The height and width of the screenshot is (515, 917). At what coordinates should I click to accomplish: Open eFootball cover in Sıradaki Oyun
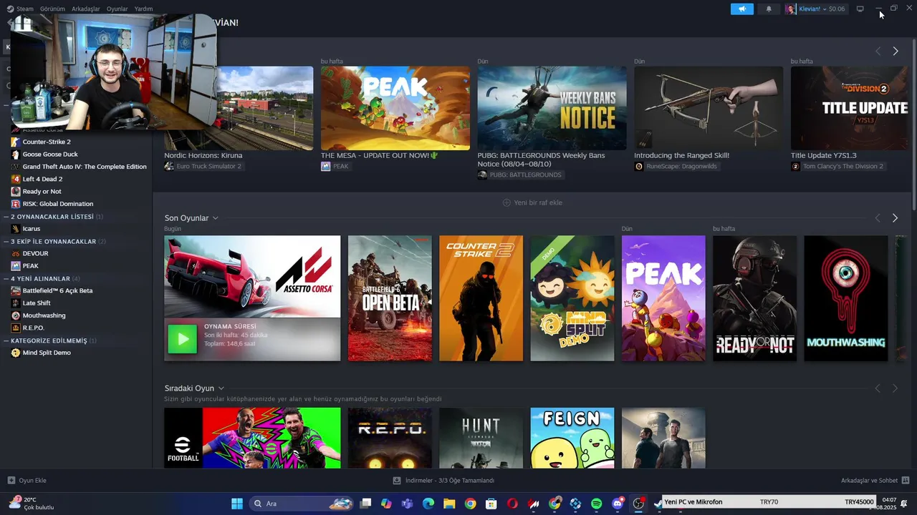[252, 438]
